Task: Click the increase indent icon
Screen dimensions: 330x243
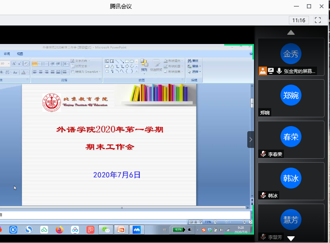Action: click(x=58, y=64)
